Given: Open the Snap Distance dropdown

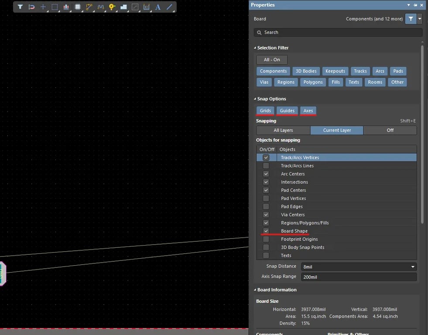Looking at the screenshot, I should point(412,267).
